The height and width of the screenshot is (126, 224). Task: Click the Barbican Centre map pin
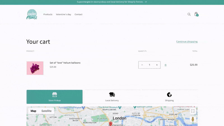point(135,107)
